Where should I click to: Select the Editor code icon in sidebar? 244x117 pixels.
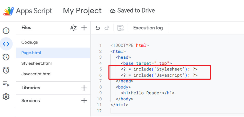(x=6, y=44)
